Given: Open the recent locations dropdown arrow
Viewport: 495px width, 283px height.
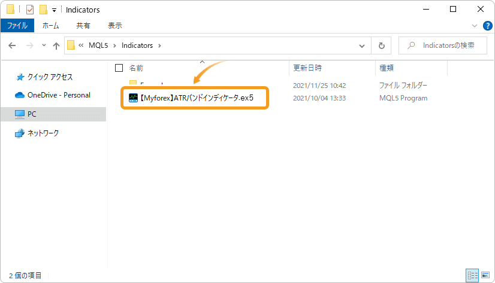Looking at the screenshot, I should [44, 45].
